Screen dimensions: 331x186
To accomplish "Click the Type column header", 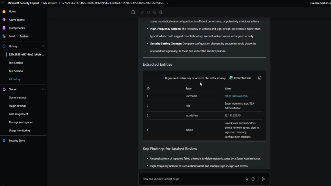I will tap(189, 88).
